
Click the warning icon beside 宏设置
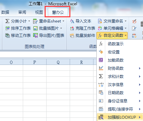101,52
